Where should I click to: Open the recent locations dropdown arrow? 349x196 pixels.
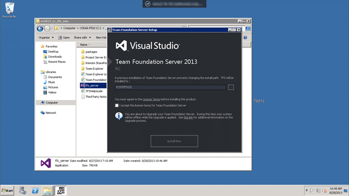click(x=52, y=28)
